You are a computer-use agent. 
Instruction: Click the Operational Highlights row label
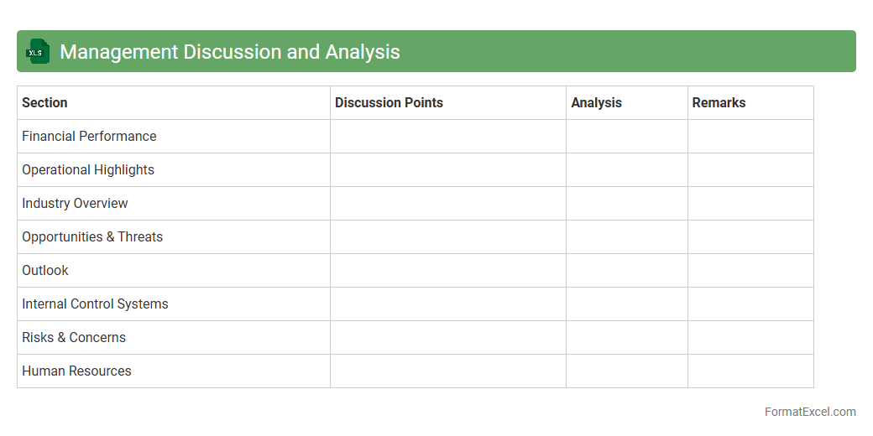click(88, 169)
